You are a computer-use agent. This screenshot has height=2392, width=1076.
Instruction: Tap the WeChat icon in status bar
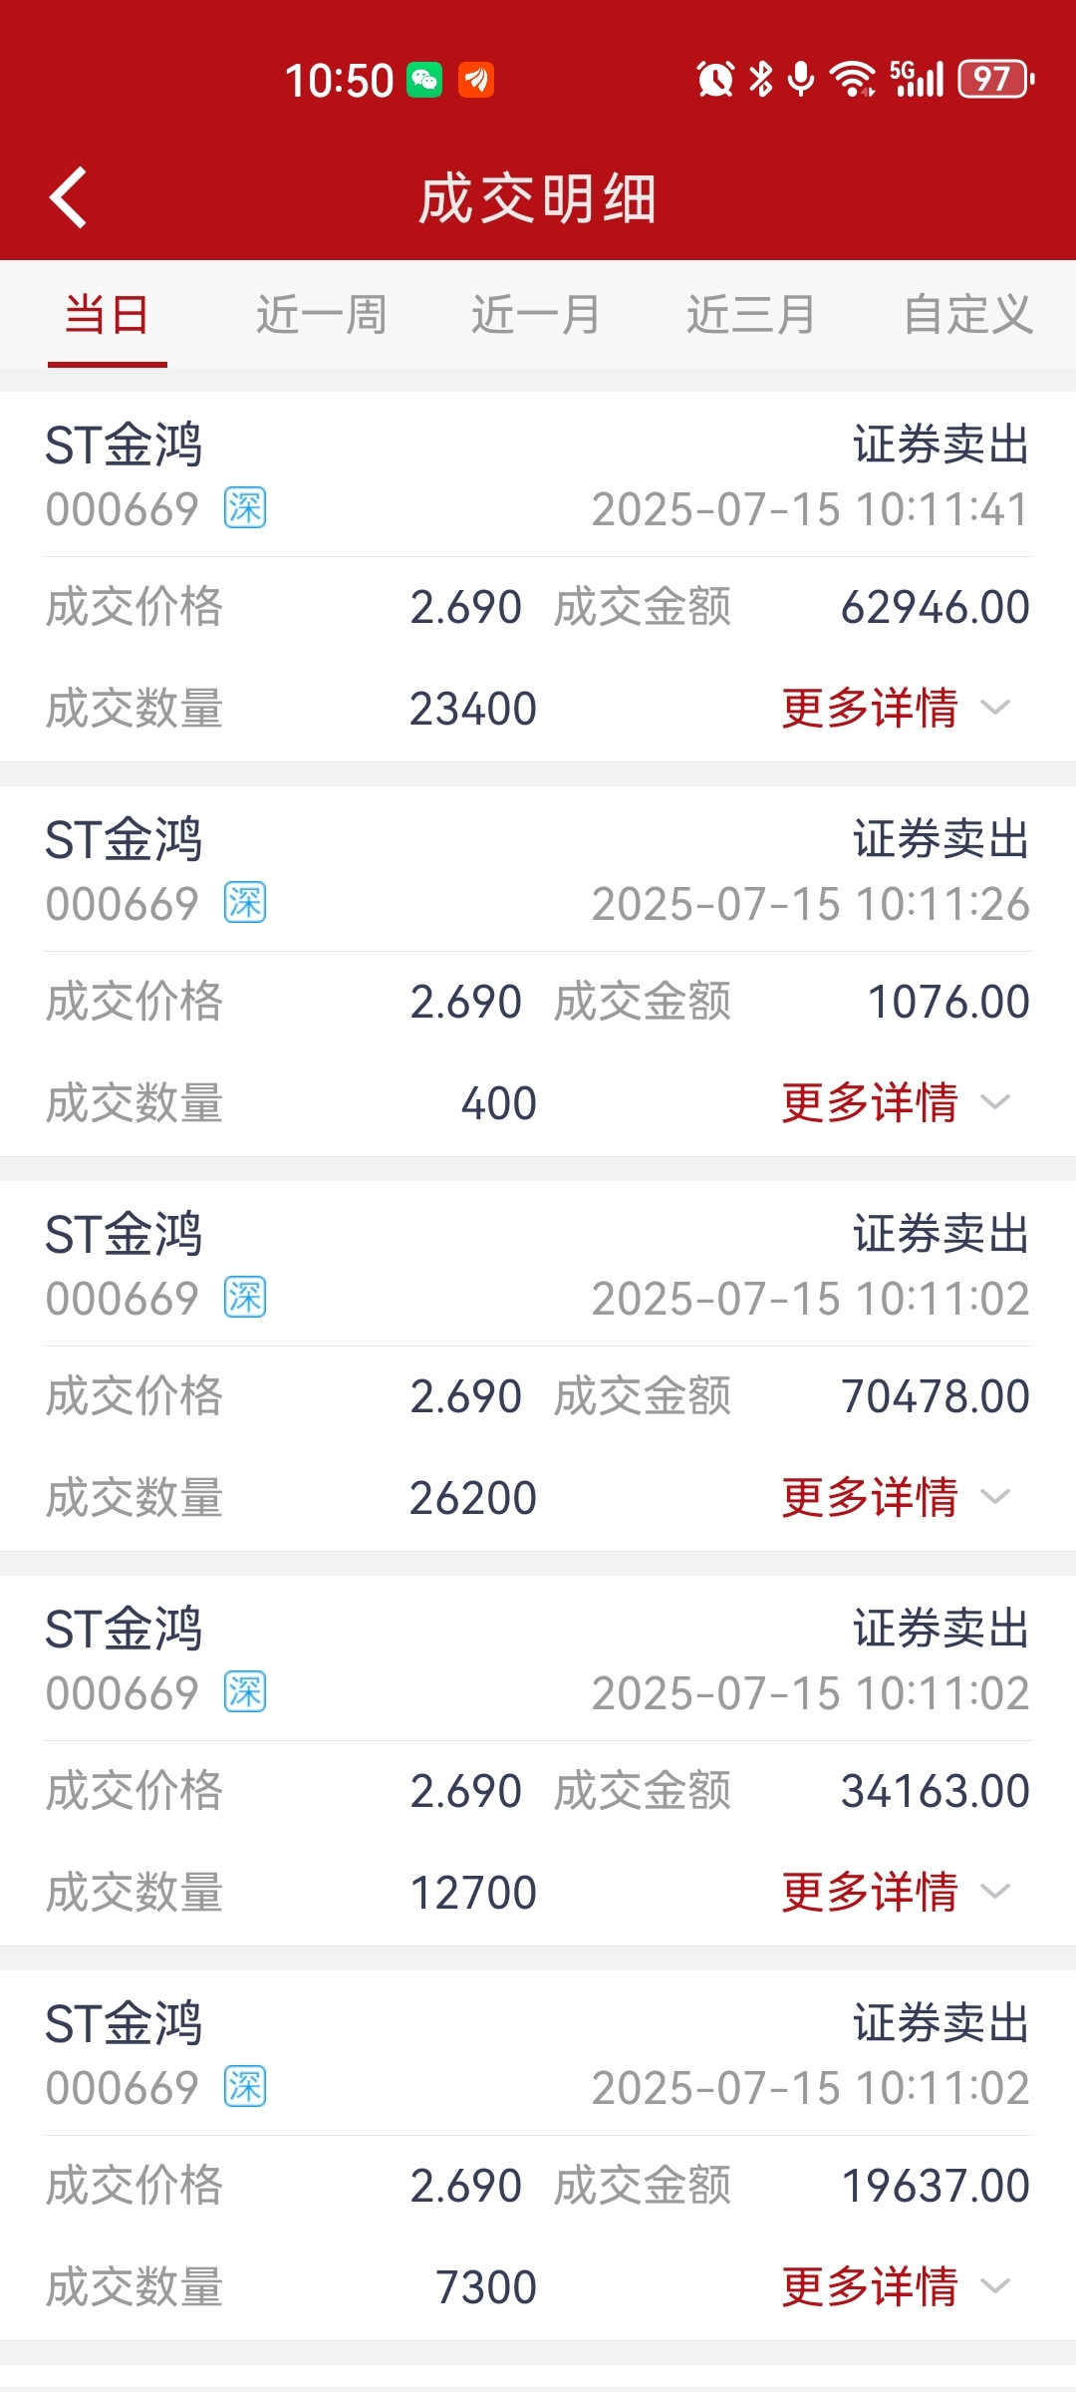[424, 80]
